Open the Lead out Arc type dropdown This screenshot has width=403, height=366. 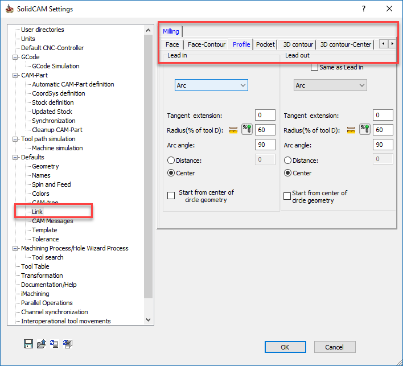pos(330,85)
